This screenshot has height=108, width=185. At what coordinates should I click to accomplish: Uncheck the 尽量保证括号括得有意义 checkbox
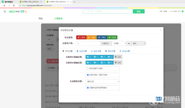click(88, 88)
